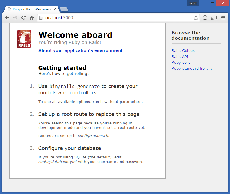Close the Ruby on Rails tab
230x194 pixels.
pos(55,9)
